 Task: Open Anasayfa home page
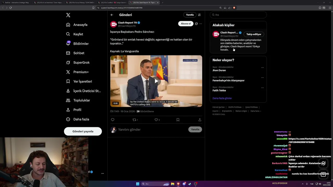[x=77, y=25]
